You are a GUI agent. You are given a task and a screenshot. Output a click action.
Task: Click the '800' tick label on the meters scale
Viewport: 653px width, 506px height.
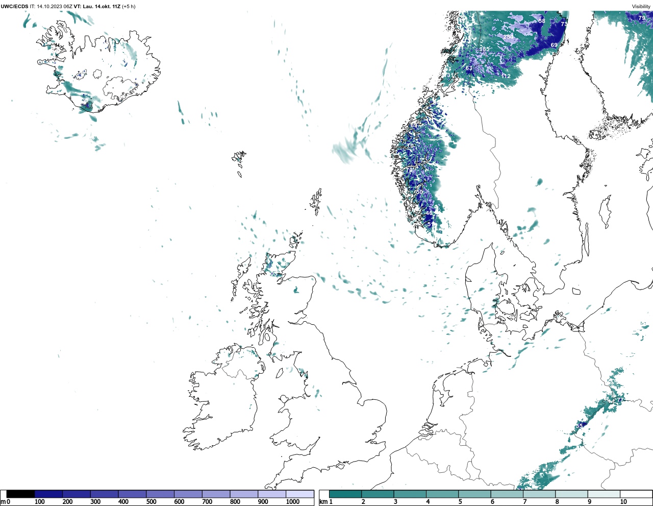pos(235,502)
